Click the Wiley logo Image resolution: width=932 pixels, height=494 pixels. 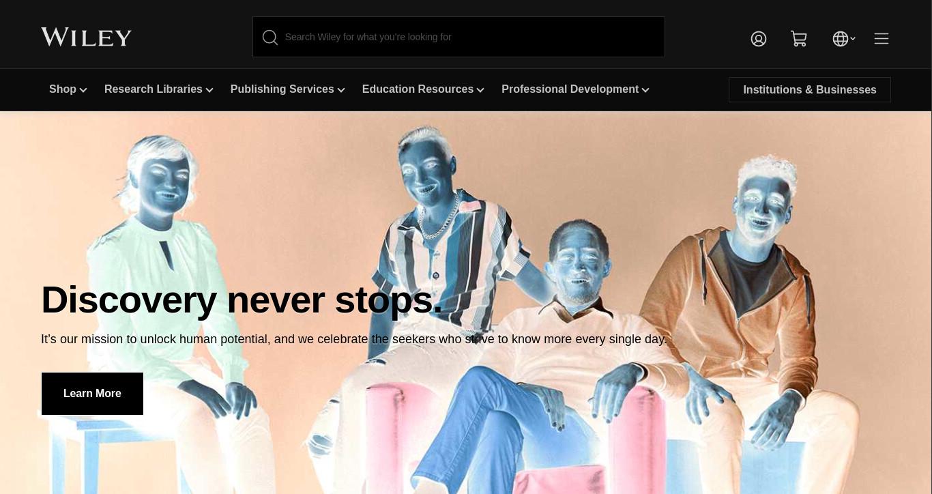[86, 38]
